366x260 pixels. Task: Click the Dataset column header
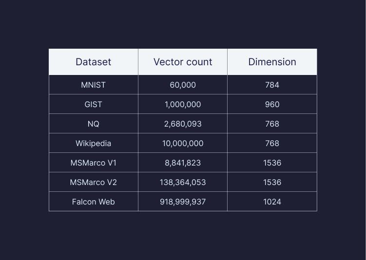pos(93,62)
